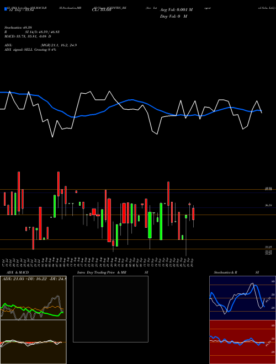
Task: Click the blue 12 Day SMA legend square
Action: pyautogui.click(x=6, y=9)
